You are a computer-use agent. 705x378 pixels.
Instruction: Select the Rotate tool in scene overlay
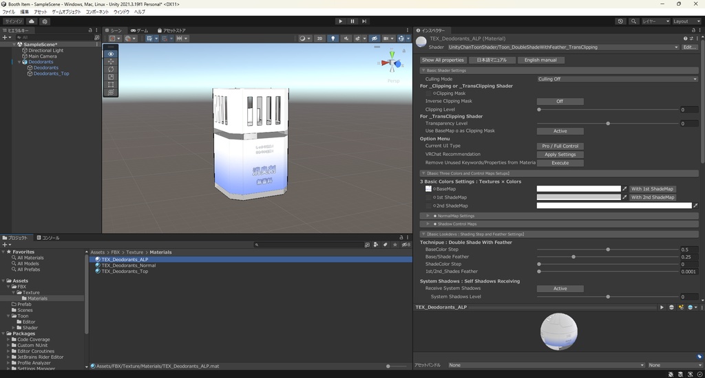[x=111, y=69]
